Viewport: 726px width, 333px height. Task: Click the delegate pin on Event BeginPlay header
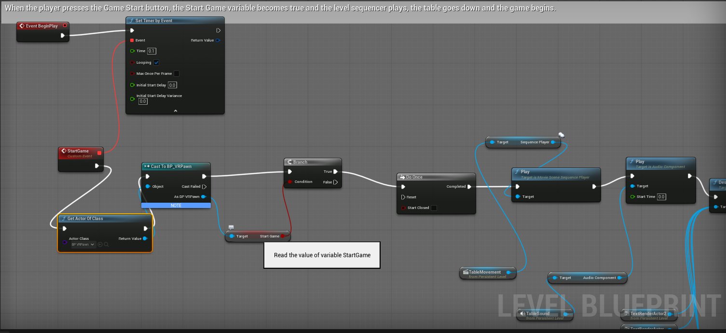[x=65, y=26]
